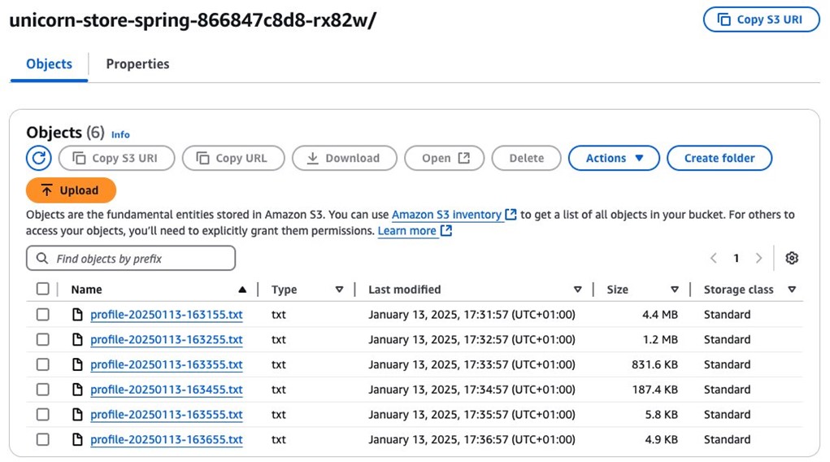Click file icon of profile-20250113-163455.txt
This screenshot has height=462, width=830.
click(x=77, y=390)
